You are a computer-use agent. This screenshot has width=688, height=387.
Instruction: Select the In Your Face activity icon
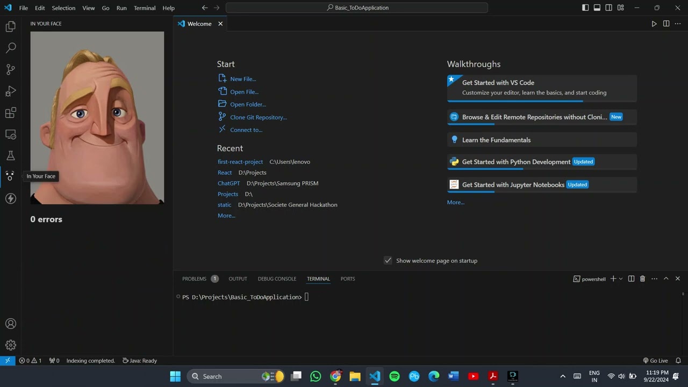[x=10, y=176]
